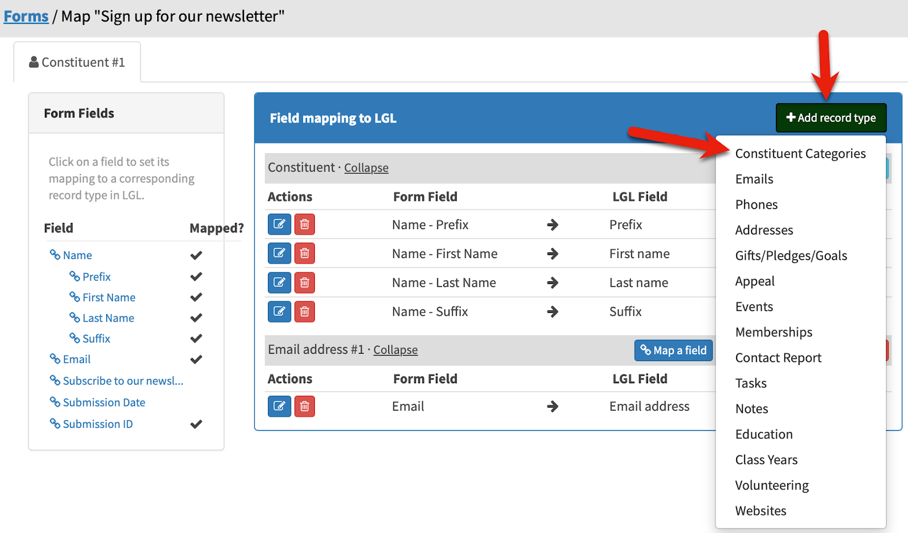Go to the Forms breadcrumb link
Screen dimensions: 908x533
[x=26, y=16]
